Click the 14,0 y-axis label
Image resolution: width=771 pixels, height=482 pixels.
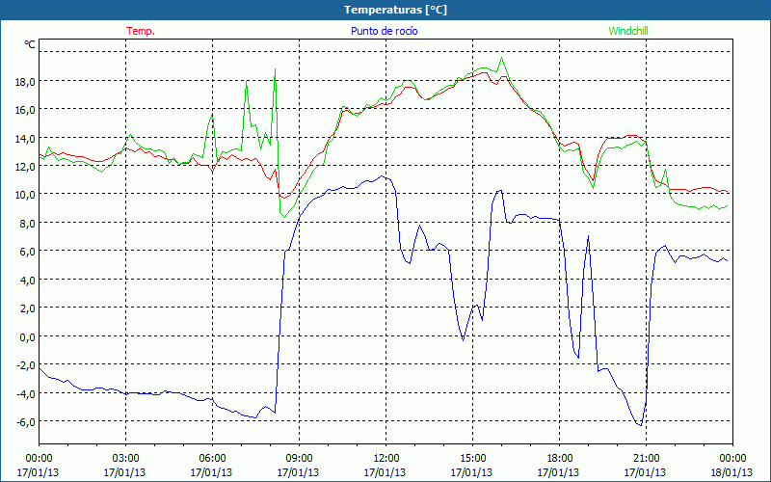click(25, 138)
